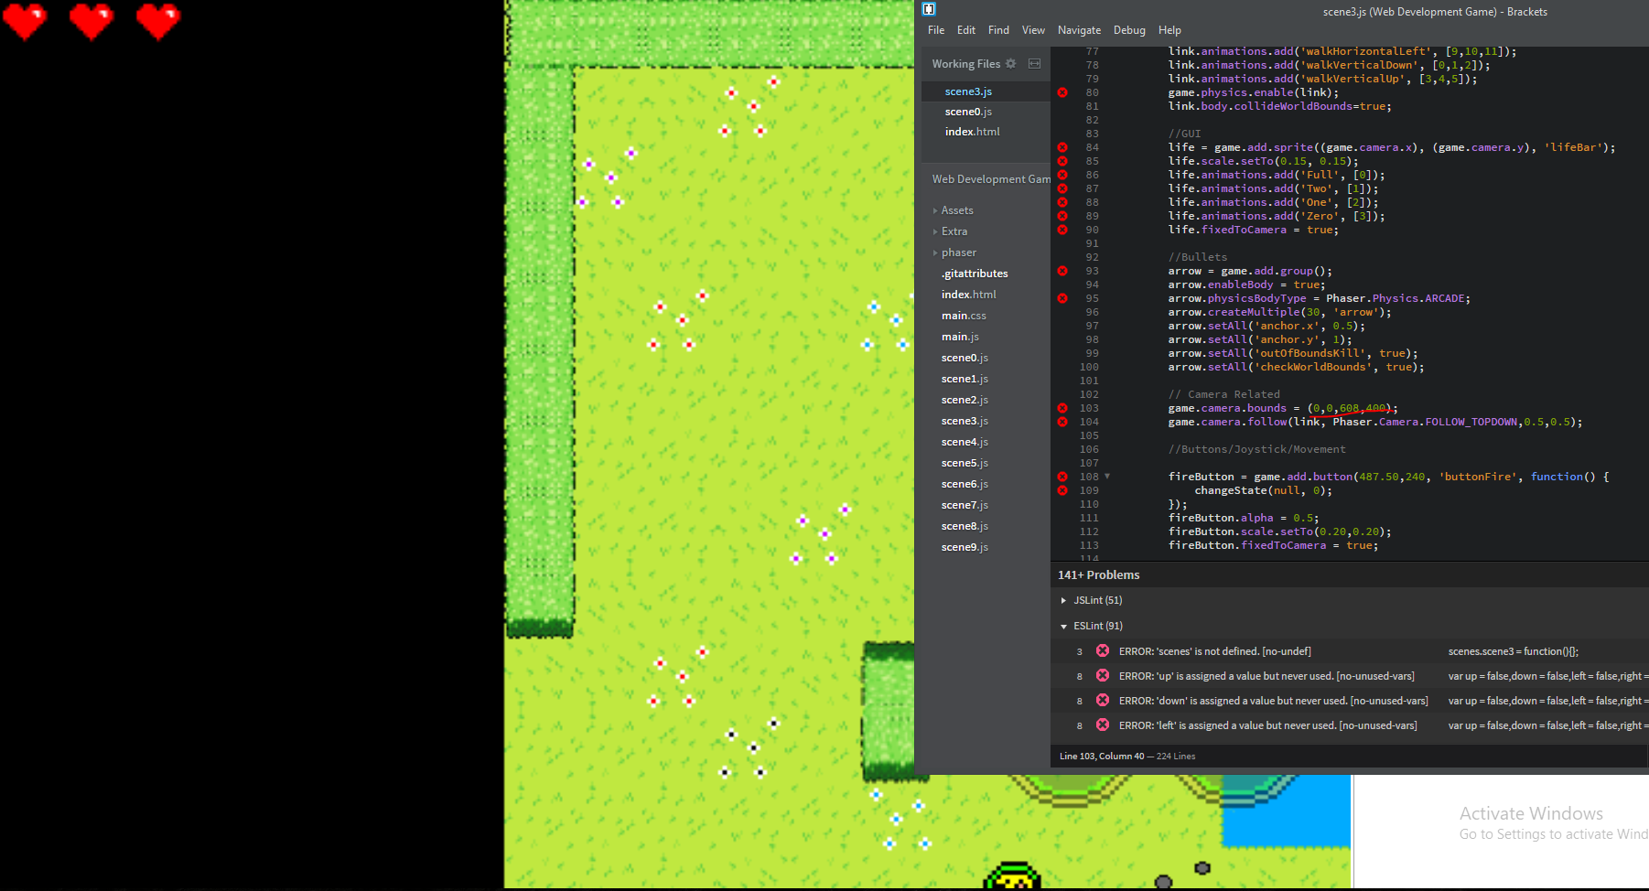
Task: Click the Working Files gear settings icon
Action: [1010, 64]
